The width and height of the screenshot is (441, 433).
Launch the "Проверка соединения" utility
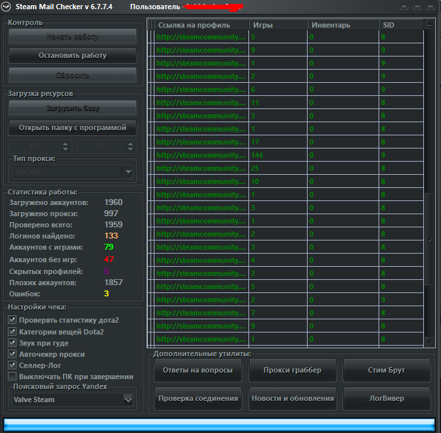click(x=197, y=398)
